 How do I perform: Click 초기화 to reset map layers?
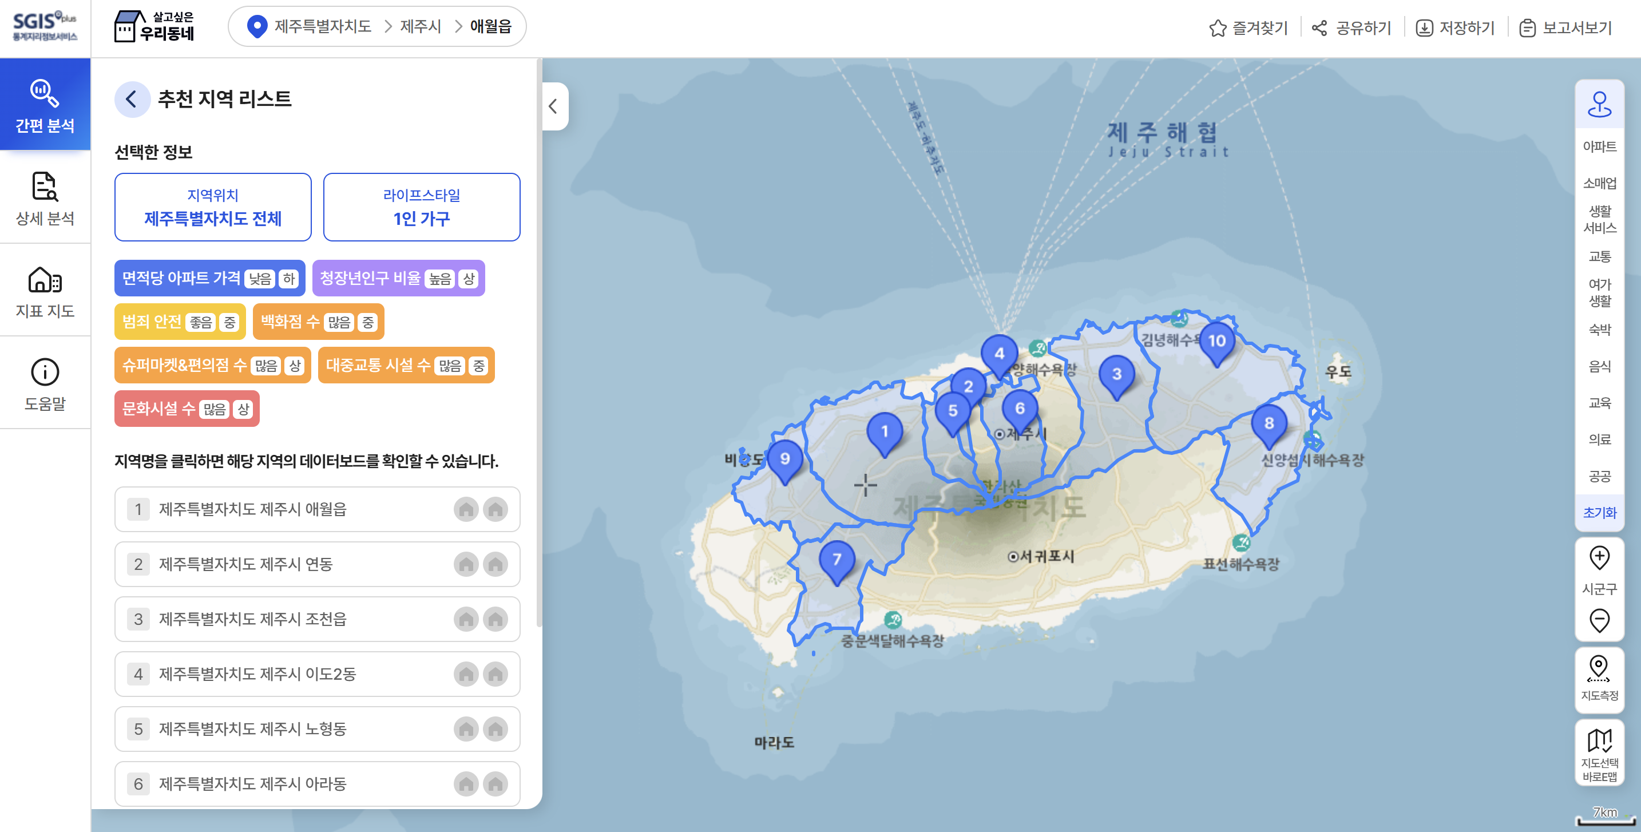point(1599,512)
